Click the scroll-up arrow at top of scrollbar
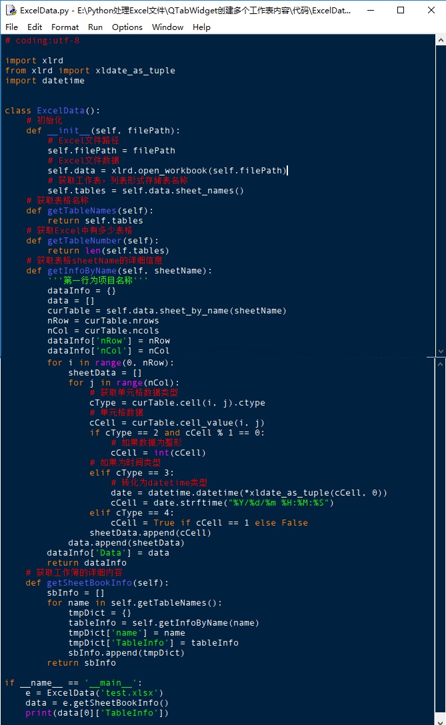446x725 pixels. [441, 41]
